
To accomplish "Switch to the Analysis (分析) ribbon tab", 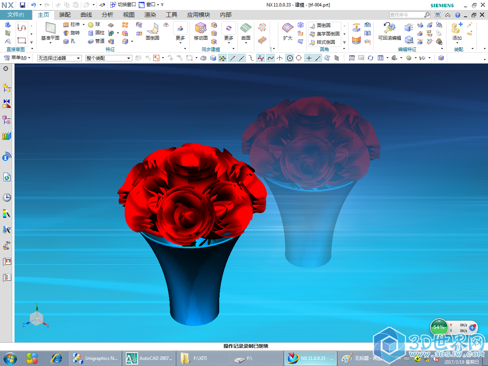I will click(x=108, y=14).
